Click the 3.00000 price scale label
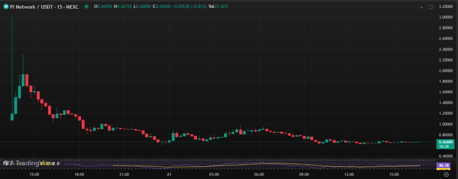458x179 pixels. point(446,17)
